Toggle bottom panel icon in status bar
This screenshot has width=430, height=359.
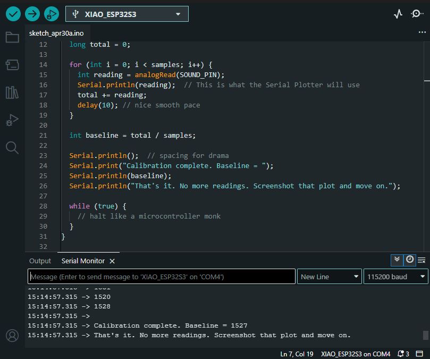pos(419,354)
